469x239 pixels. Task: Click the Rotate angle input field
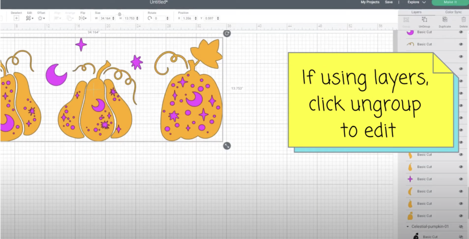click(162, 18)
